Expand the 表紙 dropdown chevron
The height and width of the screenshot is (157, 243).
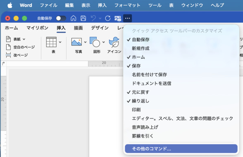(24, 39)
